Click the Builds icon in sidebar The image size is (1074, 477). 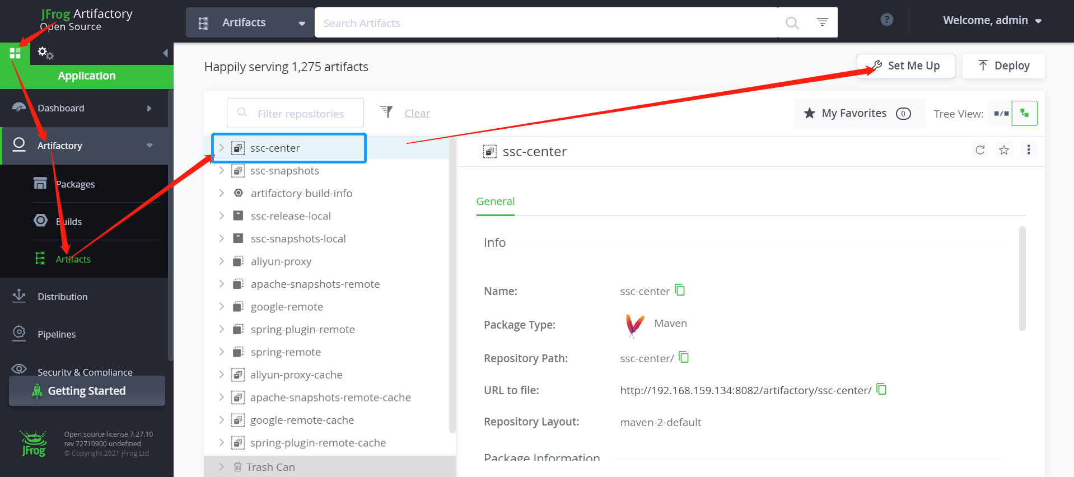[40, 221]
